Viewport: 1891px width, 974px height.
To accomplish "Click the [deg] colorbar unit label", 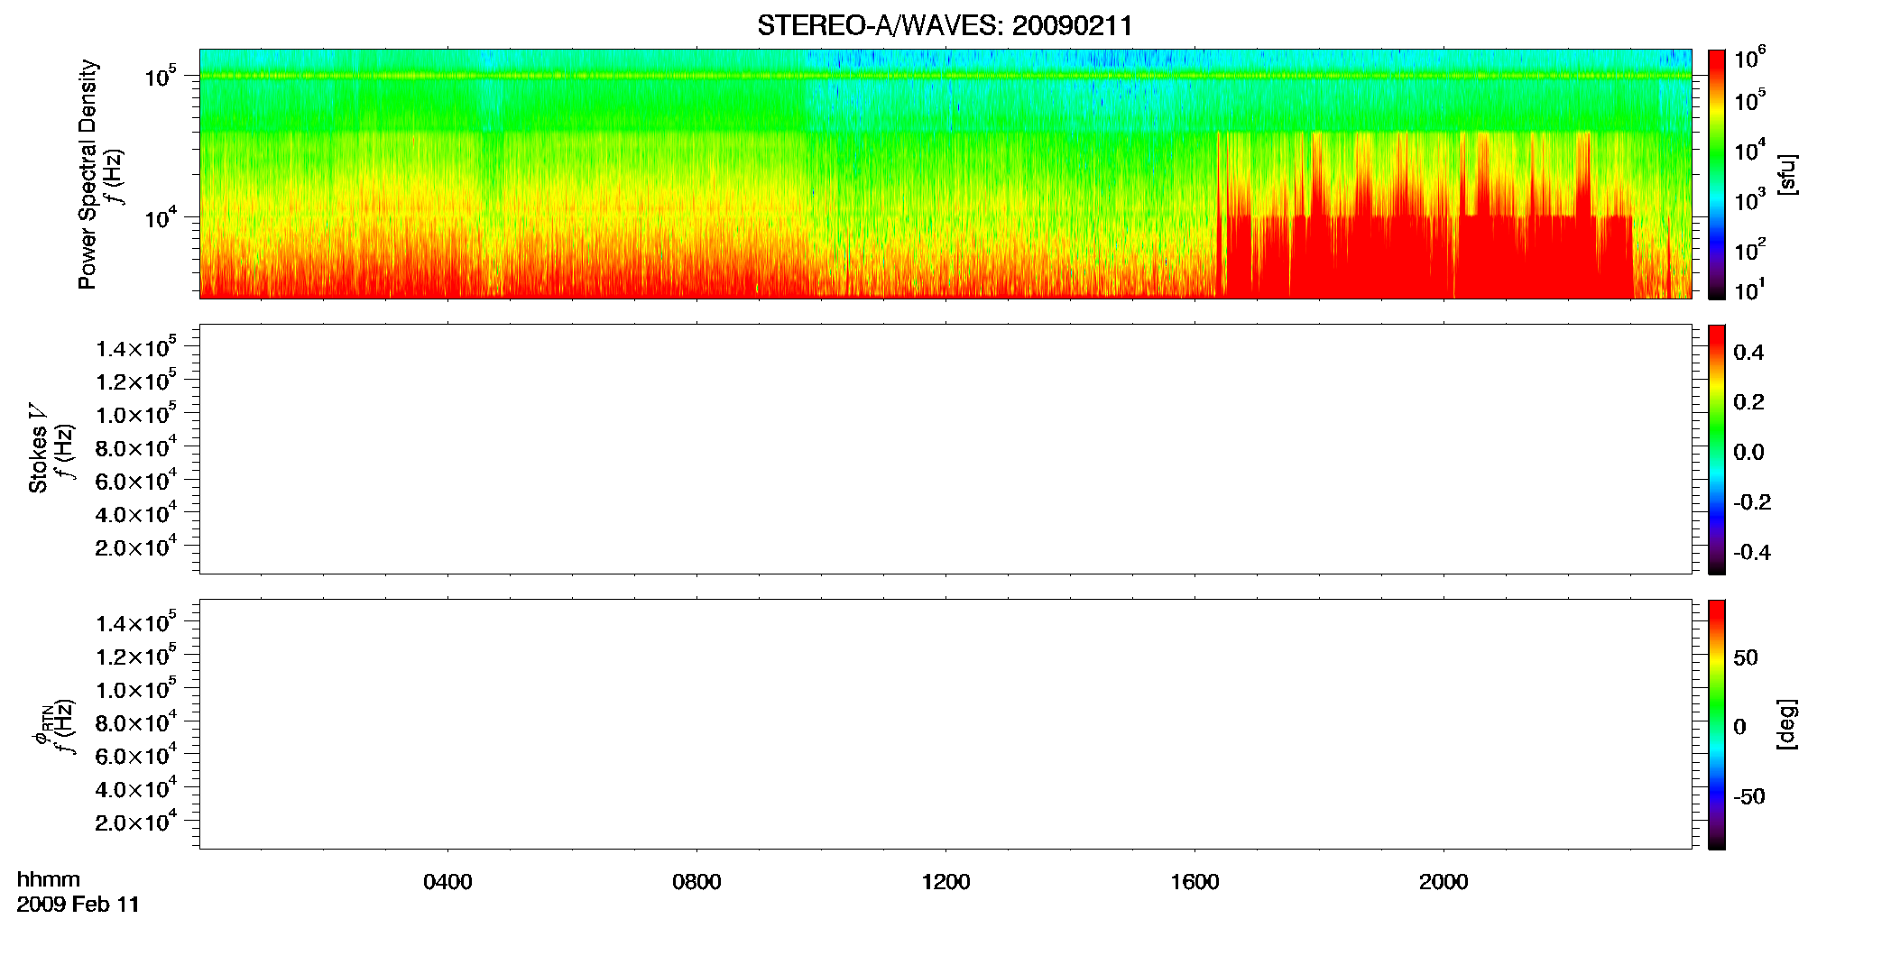I will tap(1787, 724).
